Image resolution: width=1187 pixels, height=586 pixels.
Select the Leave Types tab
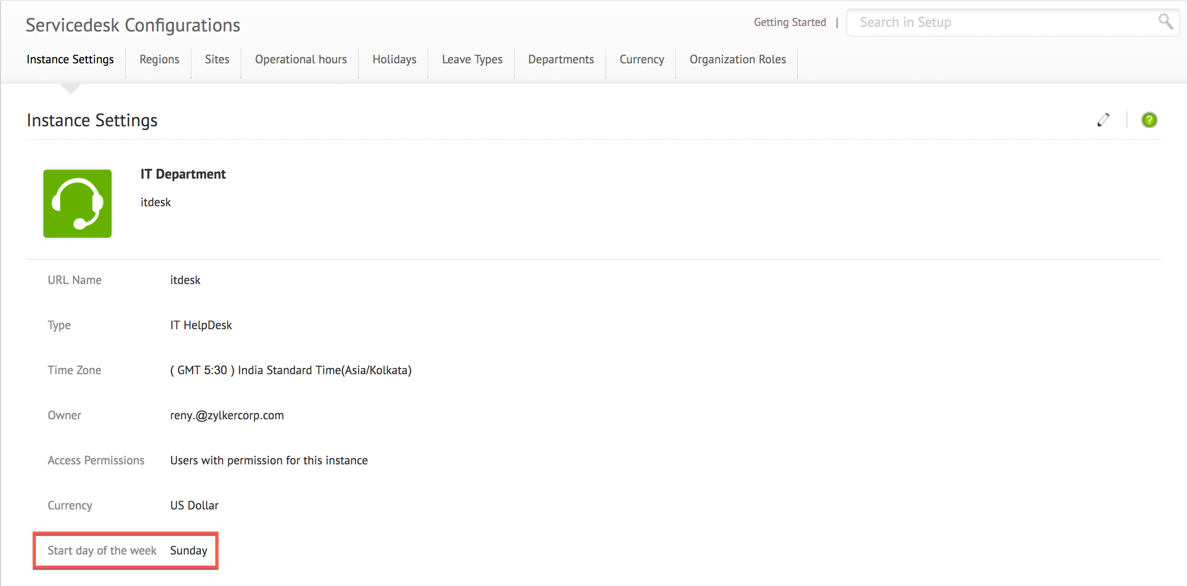point(472,60)
